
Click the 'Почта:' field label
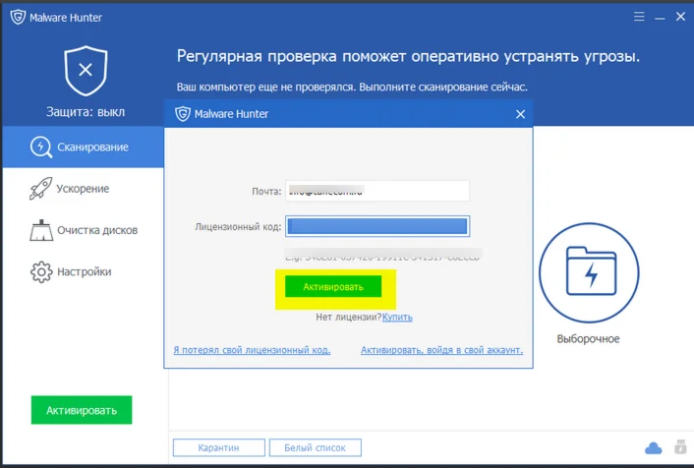266,192
